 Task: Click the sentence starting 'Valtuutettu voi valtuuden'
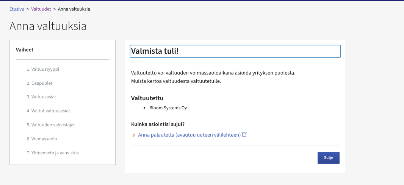coord(213,73)
